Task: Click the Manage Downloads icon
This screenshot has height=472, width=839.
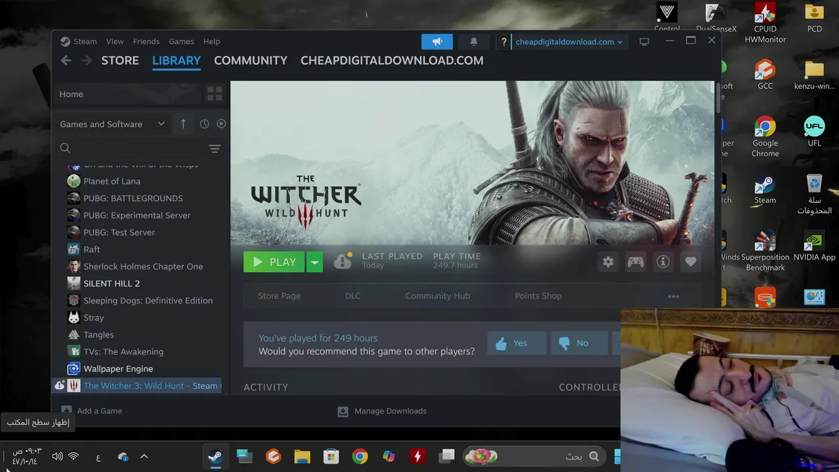Action: [343, 411]
